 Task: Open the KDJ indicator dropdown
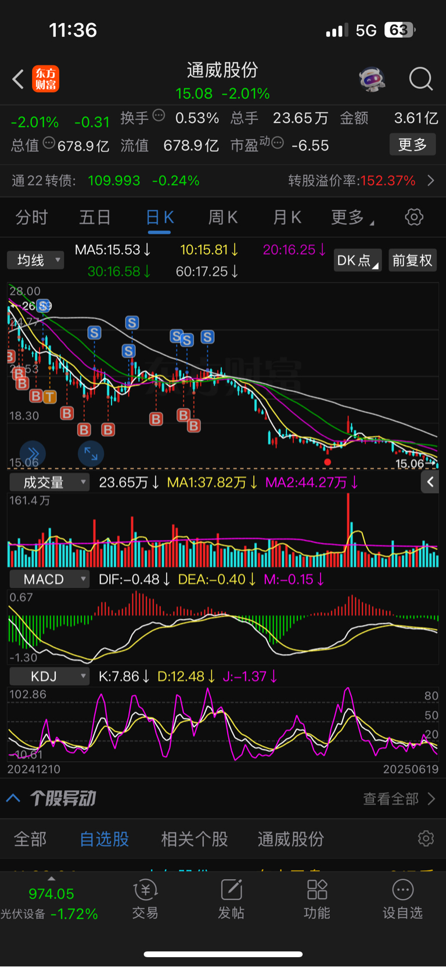click(x=49, y=676)
